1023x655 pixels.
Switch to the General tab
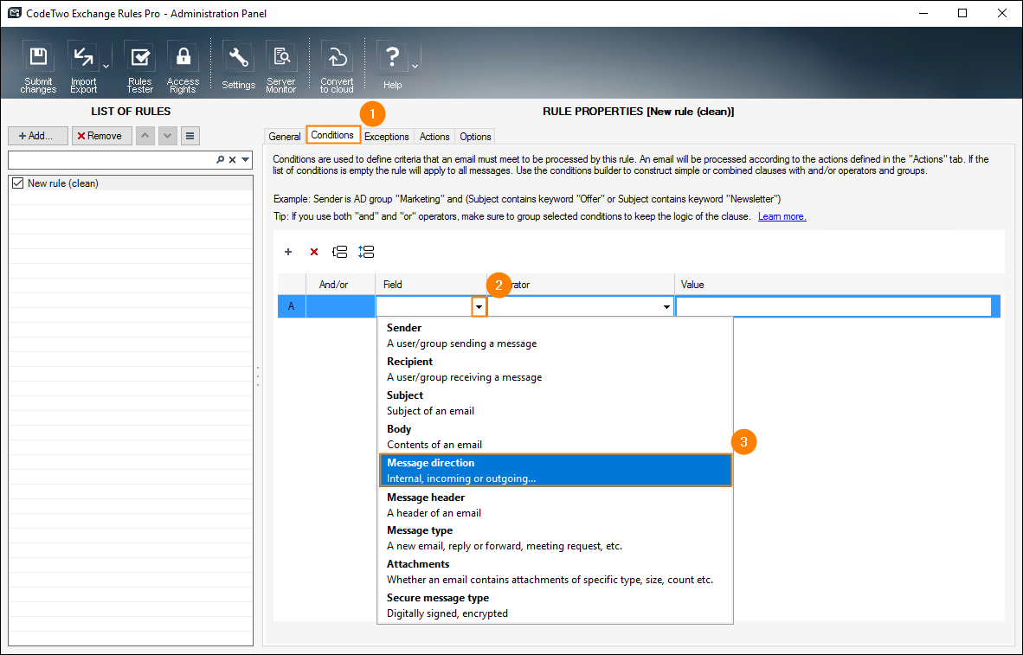(285, 137)
